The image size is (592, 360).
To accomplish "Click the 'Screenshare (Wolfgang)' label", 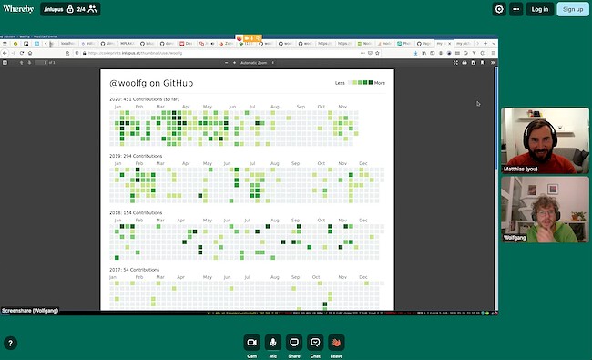I will pyautogui.click(x=30, y=311).
